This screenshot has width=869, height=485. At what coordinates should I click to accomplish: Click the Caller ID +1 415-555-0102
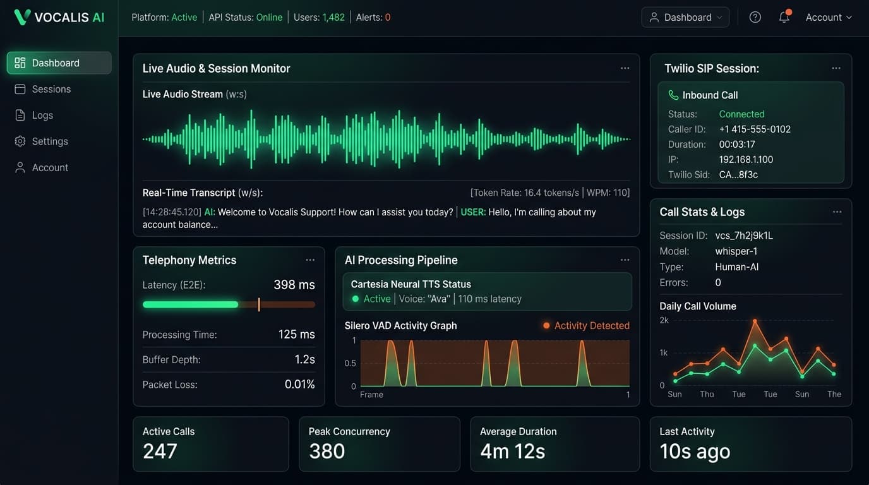[755, 129]
